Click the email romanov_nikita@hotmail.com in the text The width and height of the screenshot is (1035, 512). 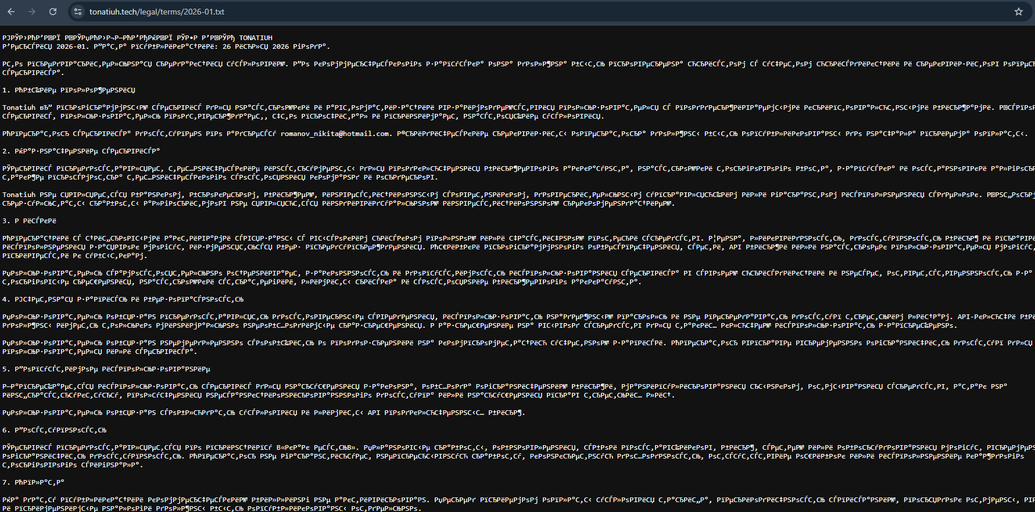[x=335, y=134]
